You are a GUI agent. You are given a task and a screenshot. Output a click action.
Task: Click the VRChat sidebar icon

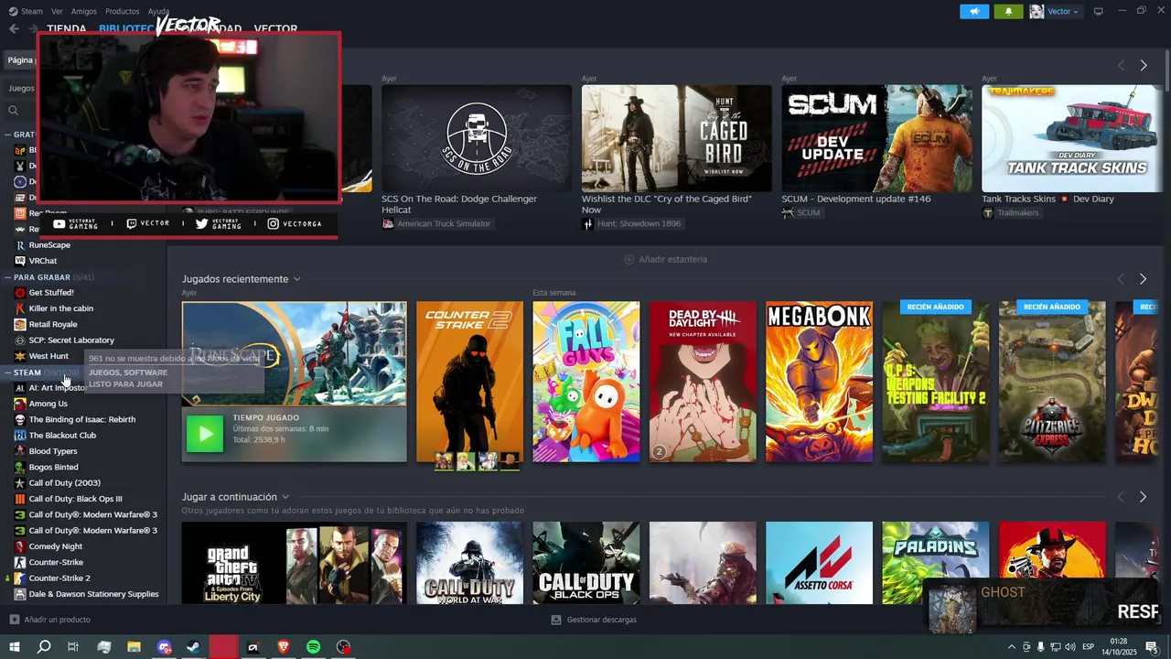20,261
